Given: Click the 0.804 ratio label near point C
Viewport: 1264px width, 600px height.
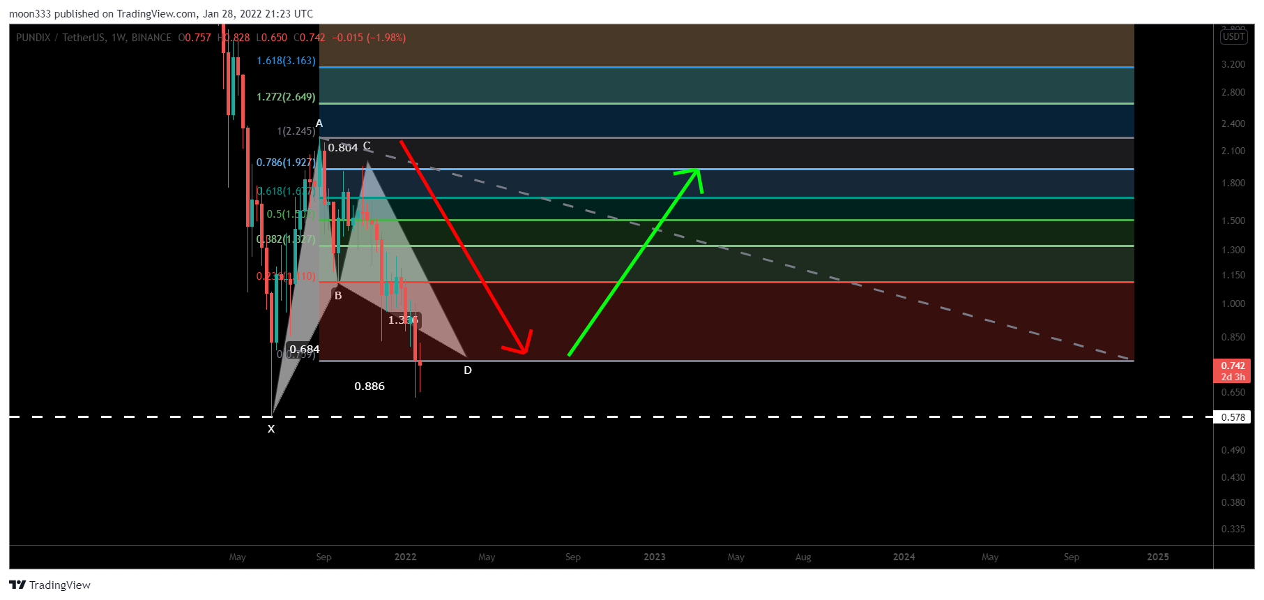Looking at the screenshot, I should (x=343, y=148).
